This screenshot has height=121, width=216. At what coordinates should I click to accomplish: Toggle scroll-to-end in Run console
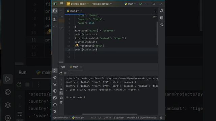(x=61, y=93)
